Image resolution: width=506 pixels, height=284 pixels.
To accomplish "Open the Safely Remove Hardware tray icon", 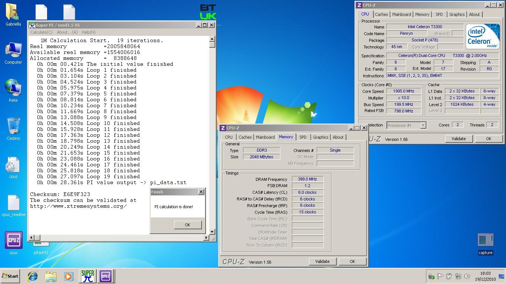I will point(432,276).
